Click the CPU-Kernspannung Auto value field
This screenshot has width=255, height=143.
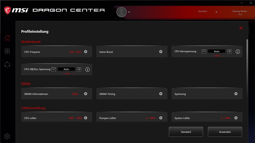[216, 51]
